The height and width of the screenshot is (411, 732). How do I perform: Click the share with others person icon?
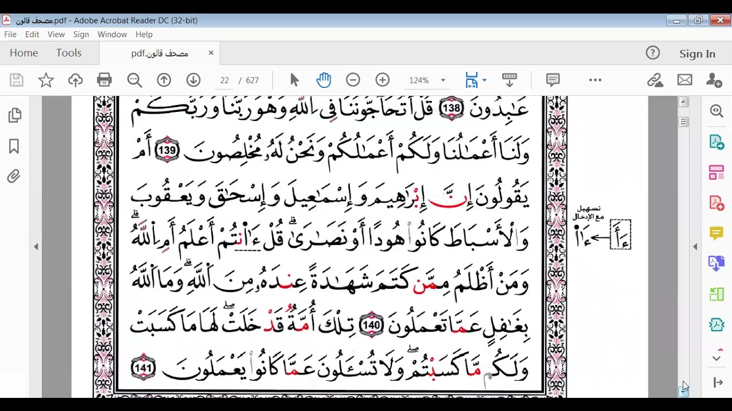tap(714, 80)
